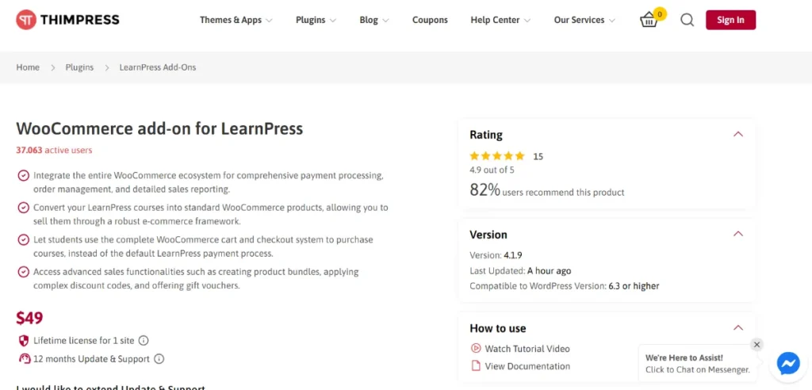Click the five-star rating icons
Image resolution: width=812 pixels, height=390 pixels.
pos(497,156)
